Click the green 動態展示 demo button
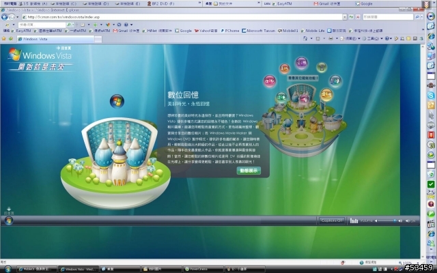Viewport: 437px width, 273px height. click(x=249, y=171)
